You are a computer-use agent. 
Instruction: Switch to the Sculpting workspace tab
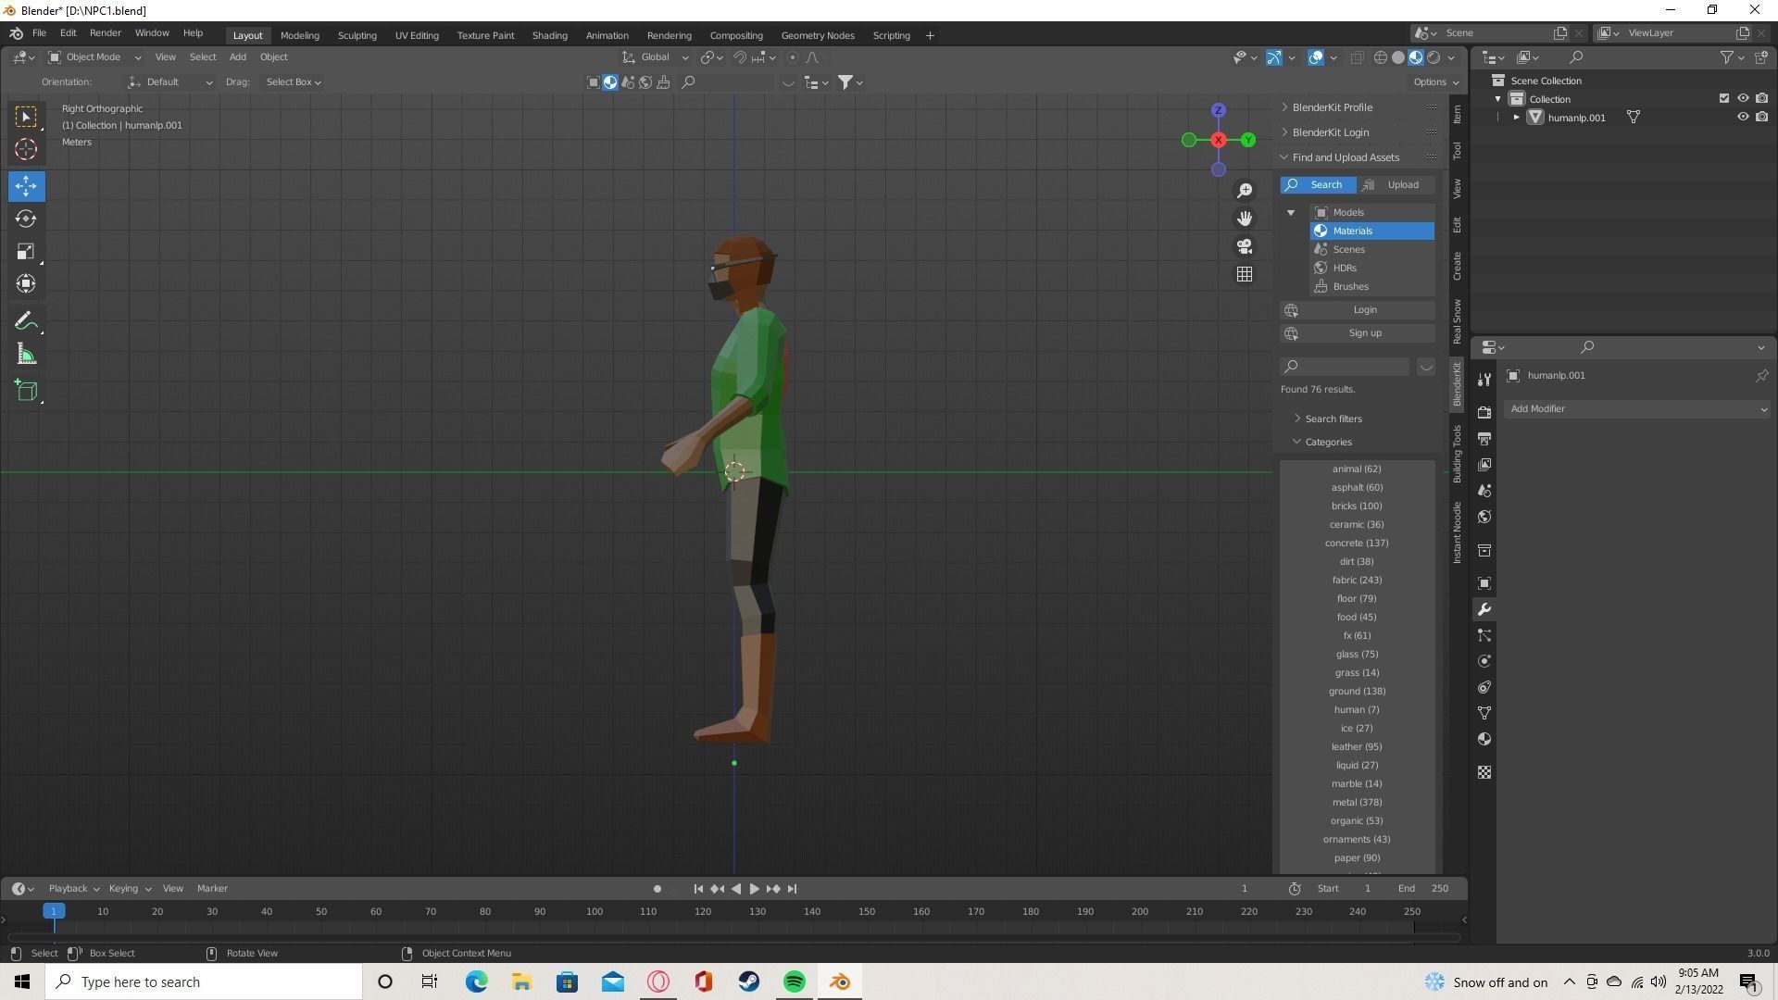pos(357,35)
